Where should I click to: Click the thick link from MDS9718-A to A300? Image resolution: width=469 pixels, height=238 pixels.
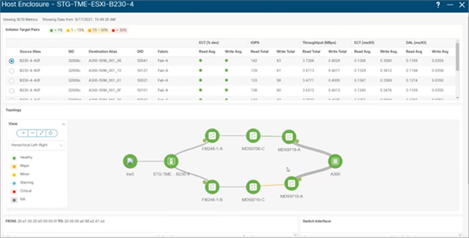click(x=314, y=149)
